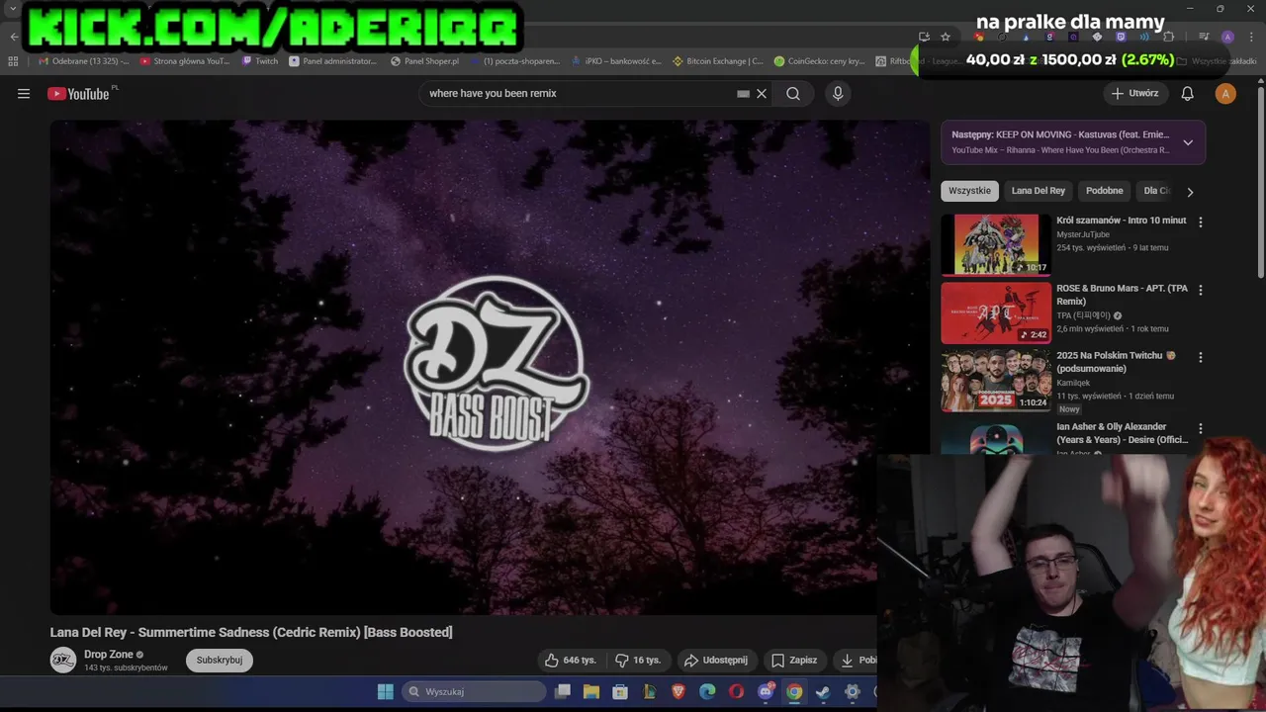
Task: Open the 'Król szamanów - Intro 10 minut' title
Action: pos(1122,221)
